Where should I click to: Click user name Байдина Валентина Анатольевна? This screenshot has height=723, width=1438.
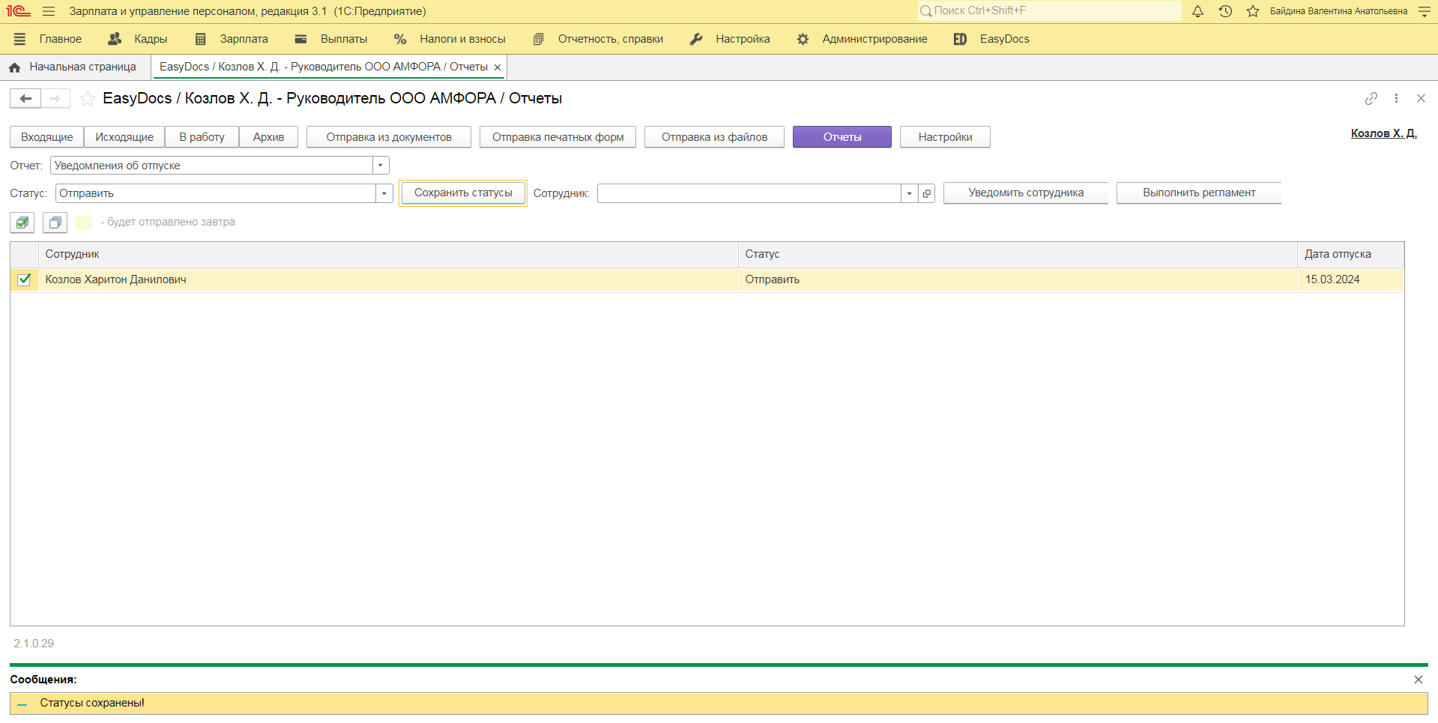pos(1338,11)
